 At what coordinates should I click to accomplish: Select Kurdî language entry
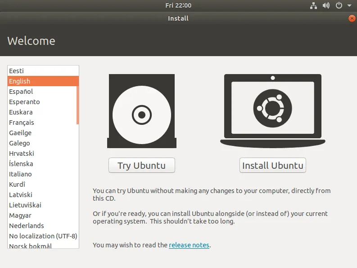(x=43, y=185)
